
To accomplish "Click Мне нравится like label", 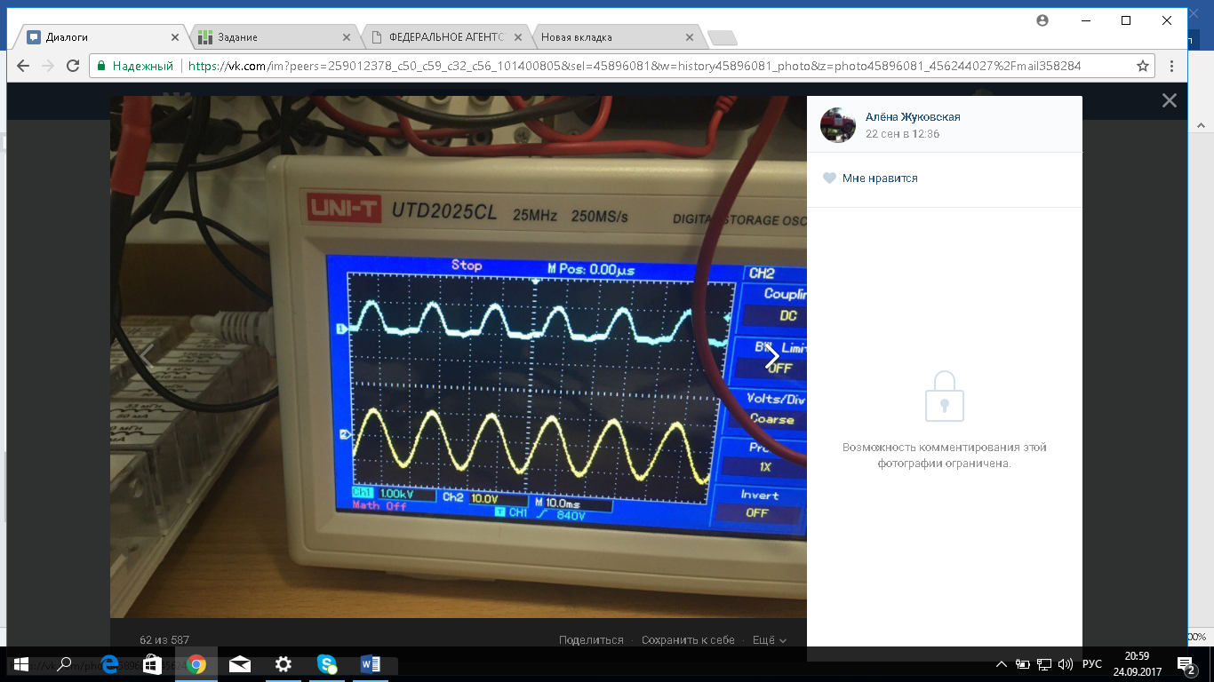I will (880, 178).
